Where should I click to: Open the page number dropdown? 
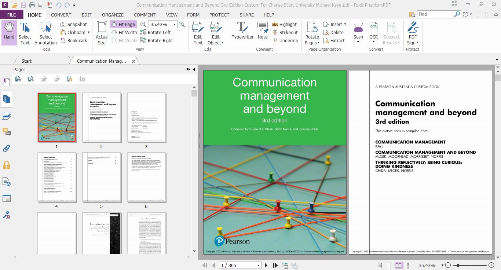click(259, 265)
